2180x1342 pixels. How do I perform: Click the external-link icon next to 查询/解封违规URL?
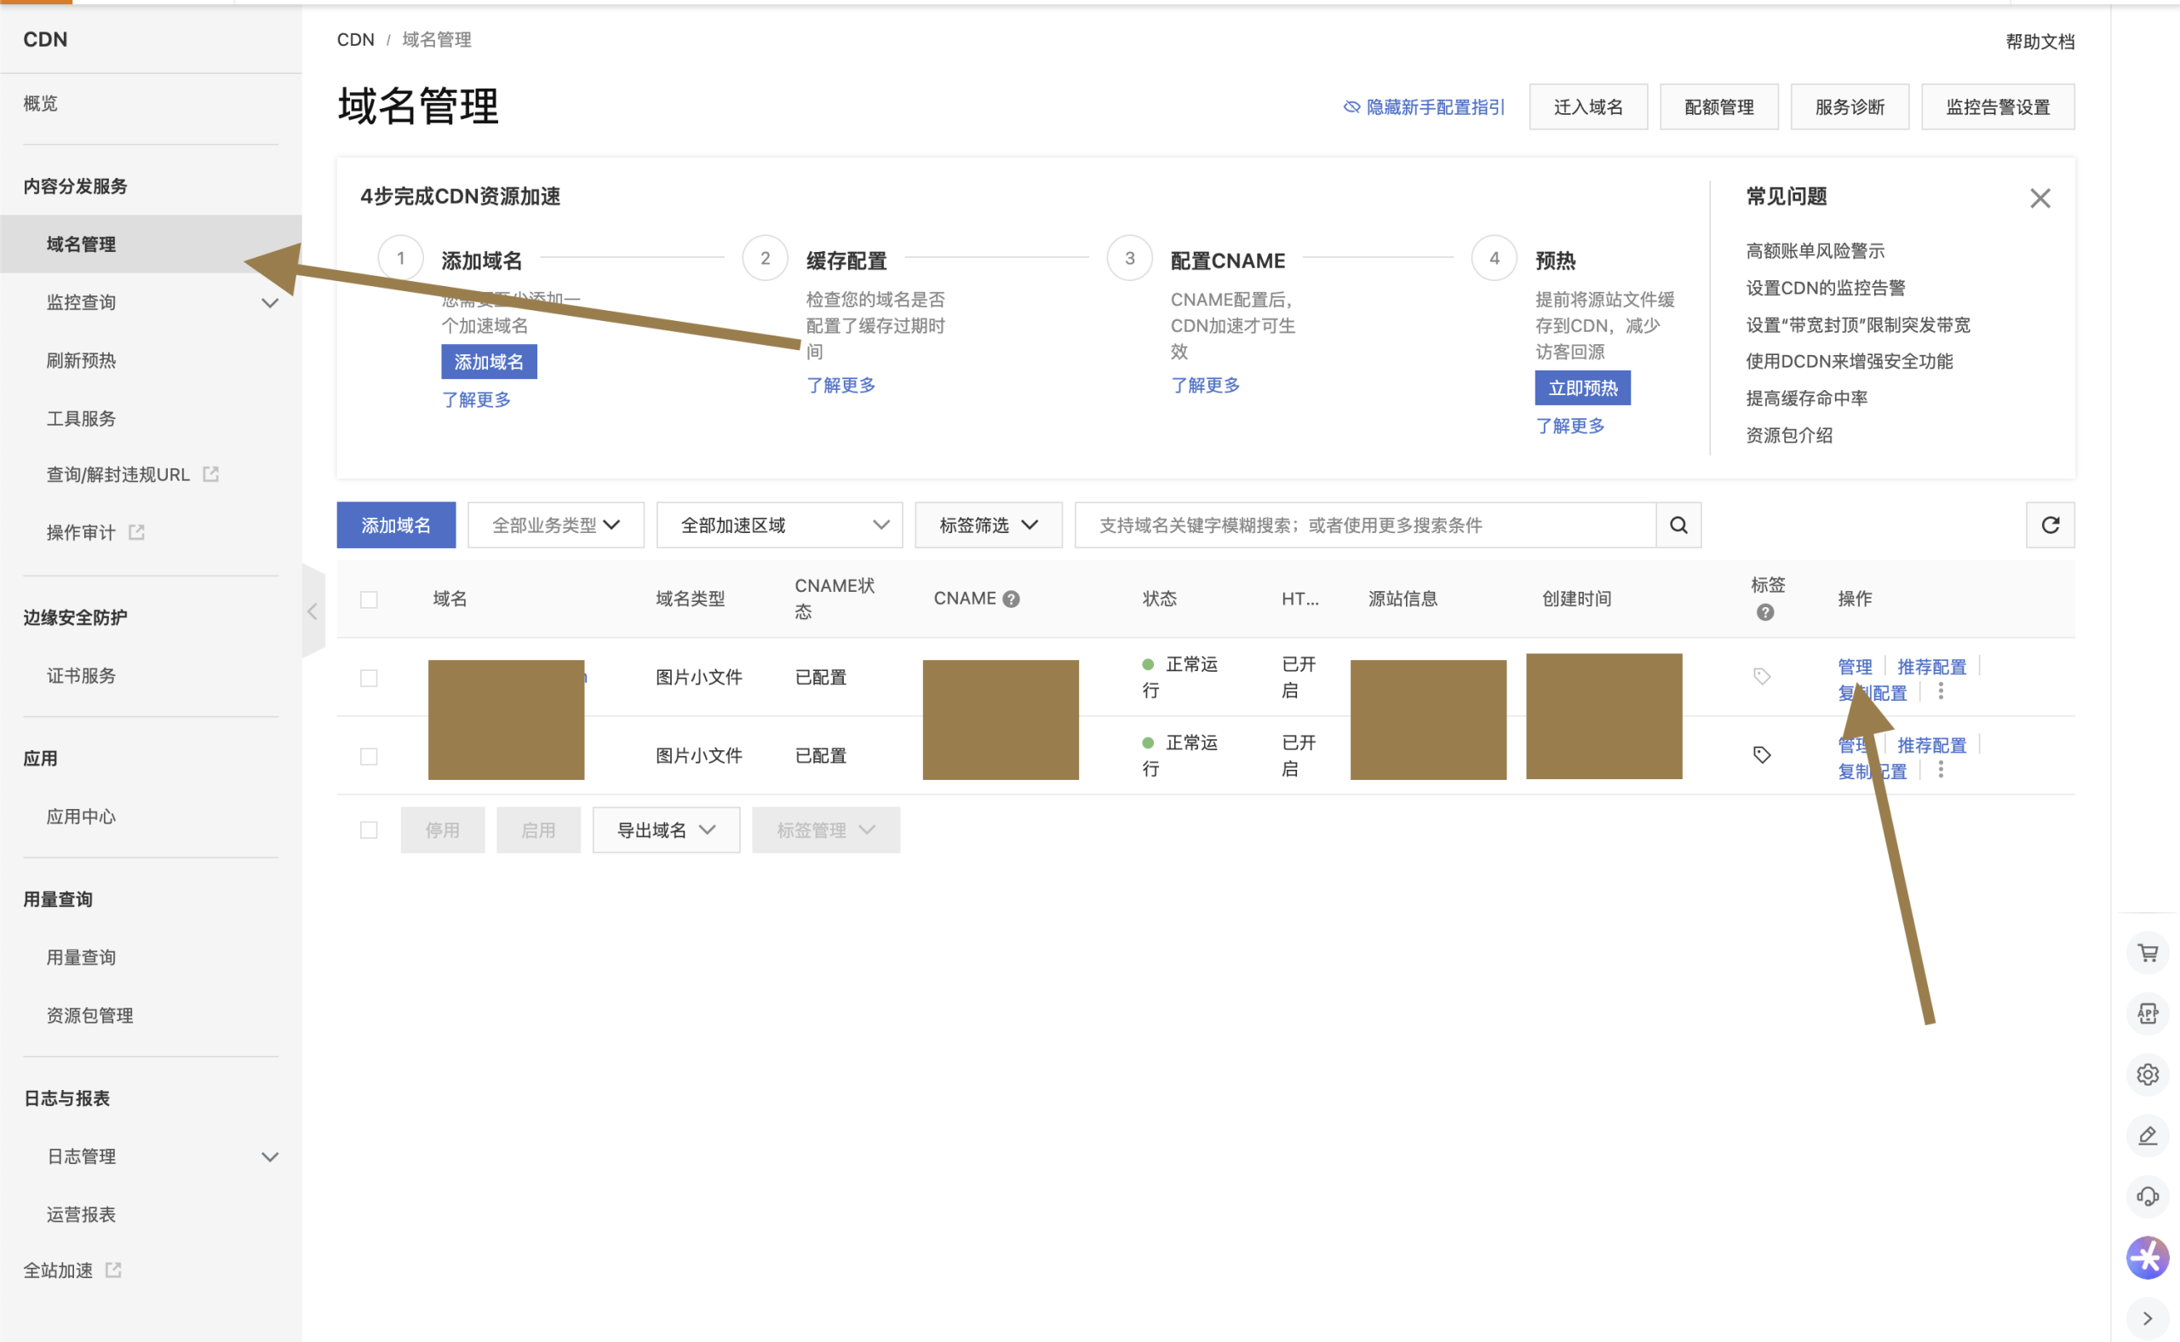pos(211,474)
